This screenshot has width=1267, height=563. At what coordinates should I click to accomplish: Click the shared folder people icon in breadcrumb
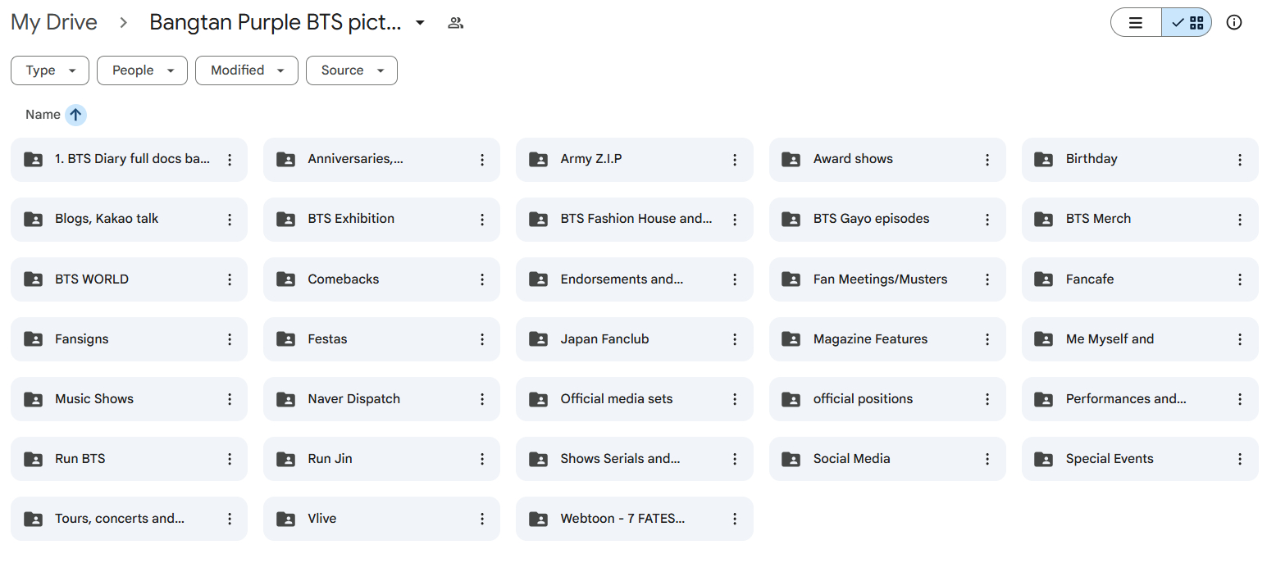pyautogui.click(x=456, y=23)
